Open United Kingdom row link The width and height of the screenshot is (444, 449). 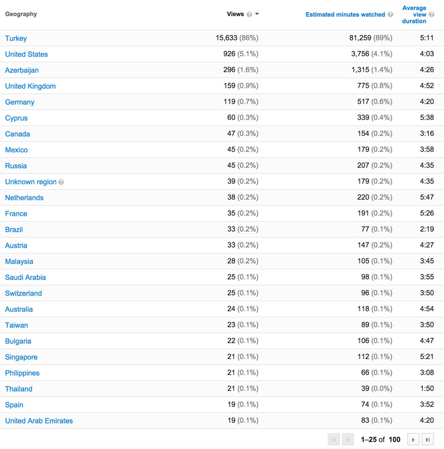31,86
